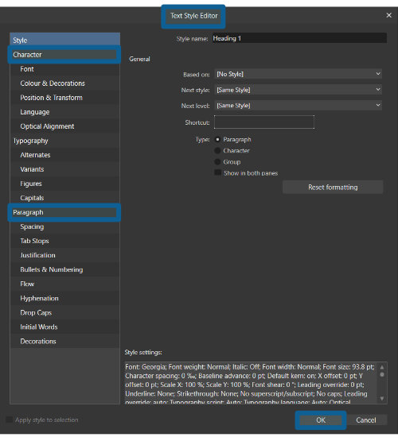Screen dimensions: 398x441
Task: Enable Show in both panes checkbox
Action: click(x=217, y=172)
